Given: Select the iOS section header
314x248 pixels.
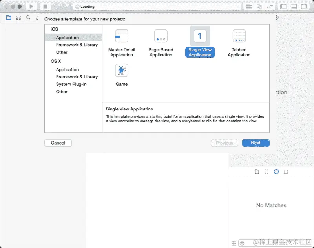Looking at the screenshot, I should (x=55, y=29).
